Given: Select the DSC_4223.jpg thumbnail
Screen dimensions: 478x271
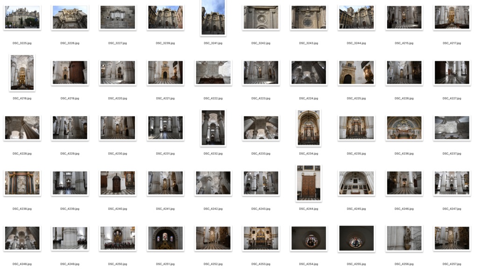Looking at the screenshot, I should (261, 72).
